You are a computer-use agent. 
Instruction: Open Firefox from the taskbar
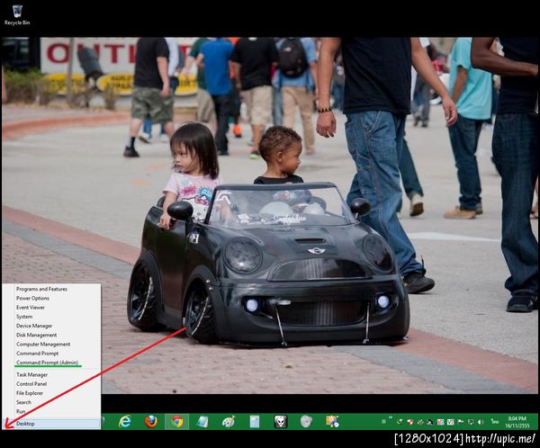151,422
